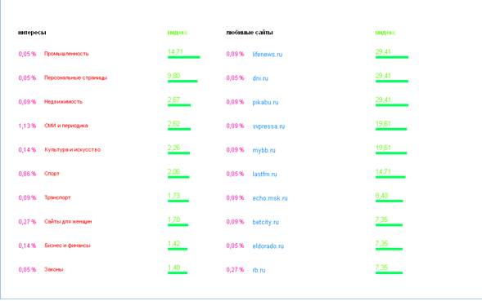Click 0,09 % next to Недвижимость
This screenshot has width=482, height=301.
pyautogui.click(x=27, y=102)
